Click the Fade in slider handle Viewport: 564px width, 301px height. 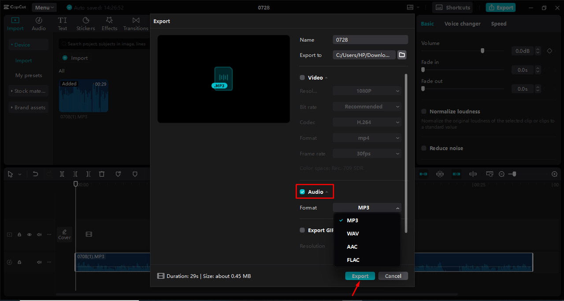coord(423,69)
